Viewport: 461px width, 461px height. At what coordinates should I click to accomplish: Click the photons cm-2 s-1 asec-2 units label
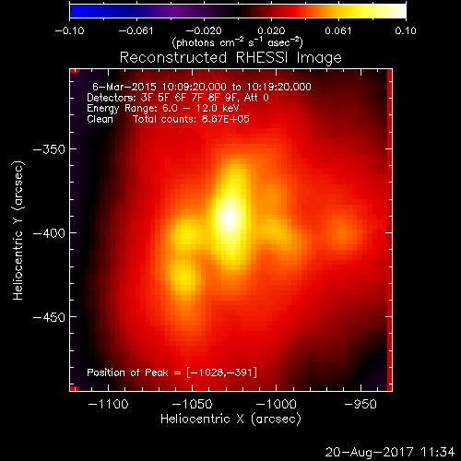pos(237,42)
